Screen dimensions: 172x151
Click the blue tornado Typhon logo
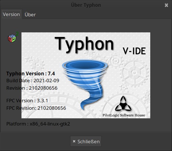(85, 85)
